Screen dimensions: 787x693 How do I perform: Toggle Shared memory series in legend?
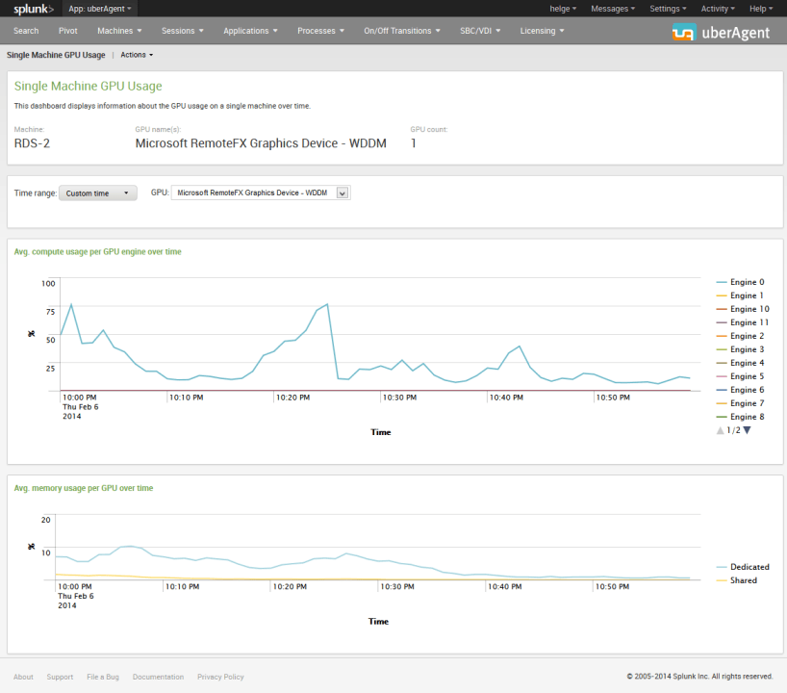coord(737,580)
